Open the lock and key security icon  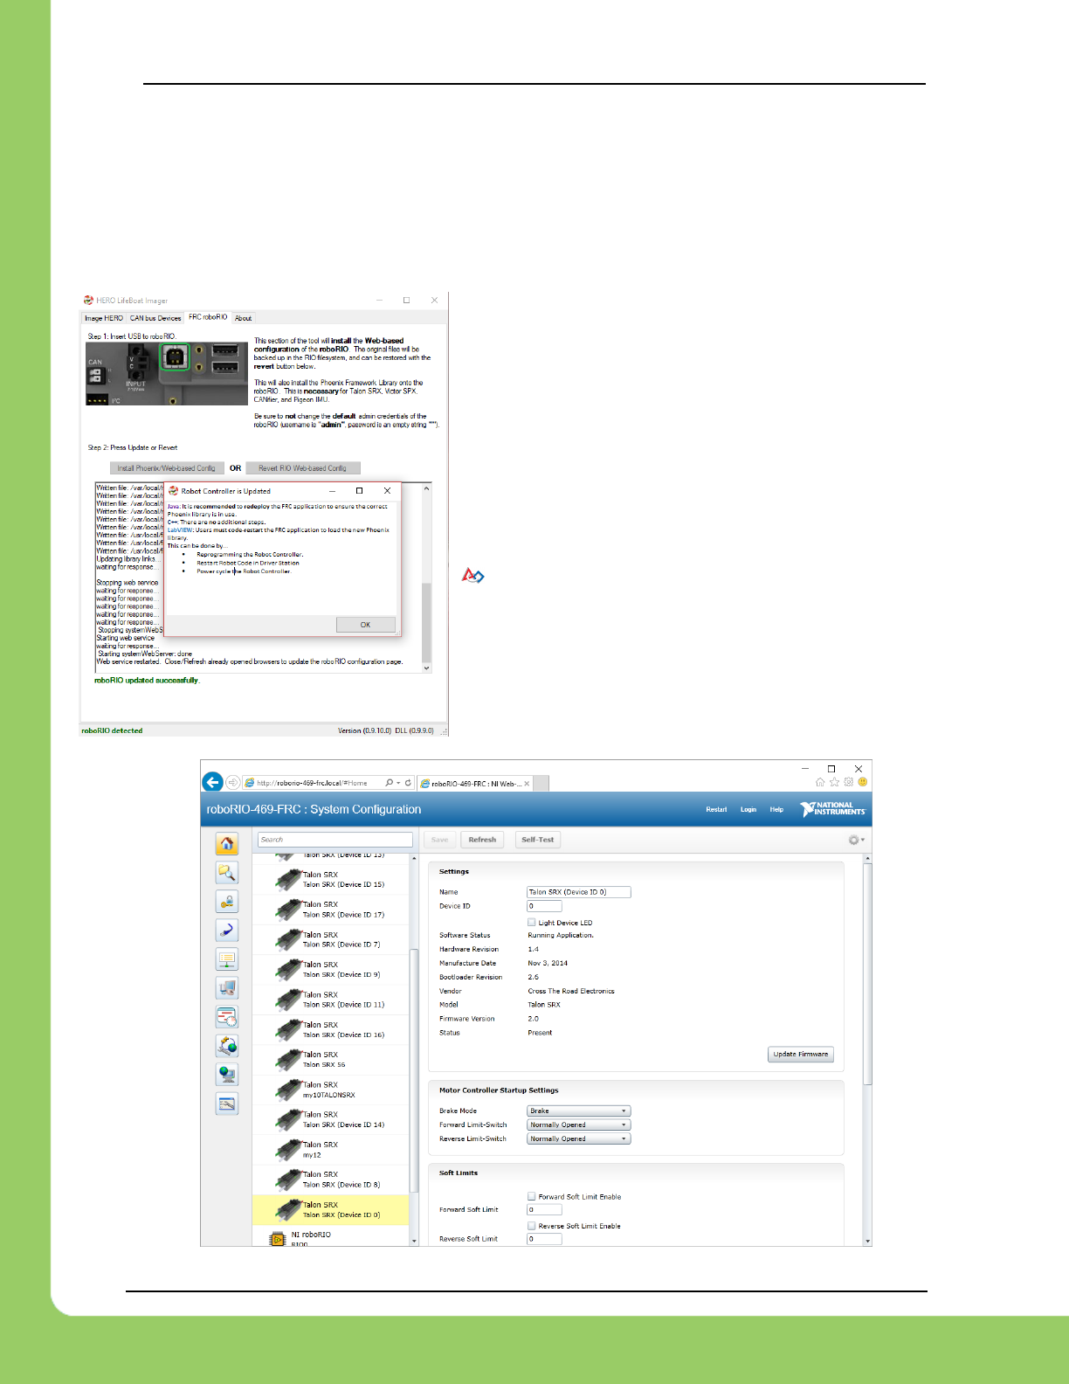point(227,901)
